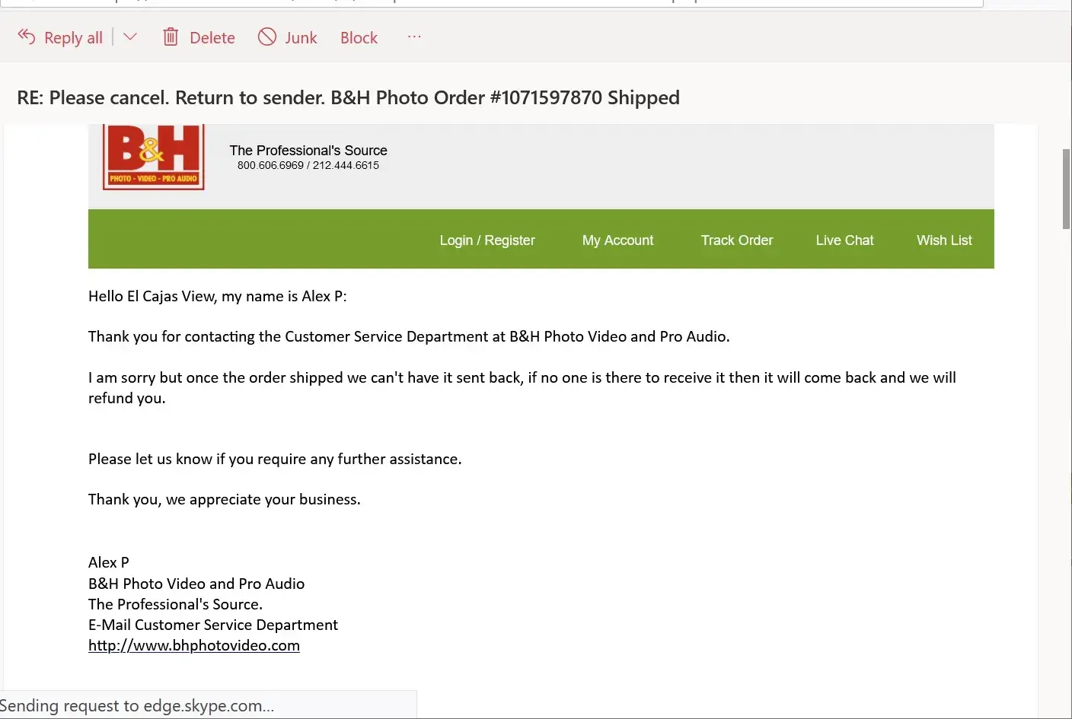The image size is (1072, 719).
Task: Block this sender
Action: coord(359,38)
